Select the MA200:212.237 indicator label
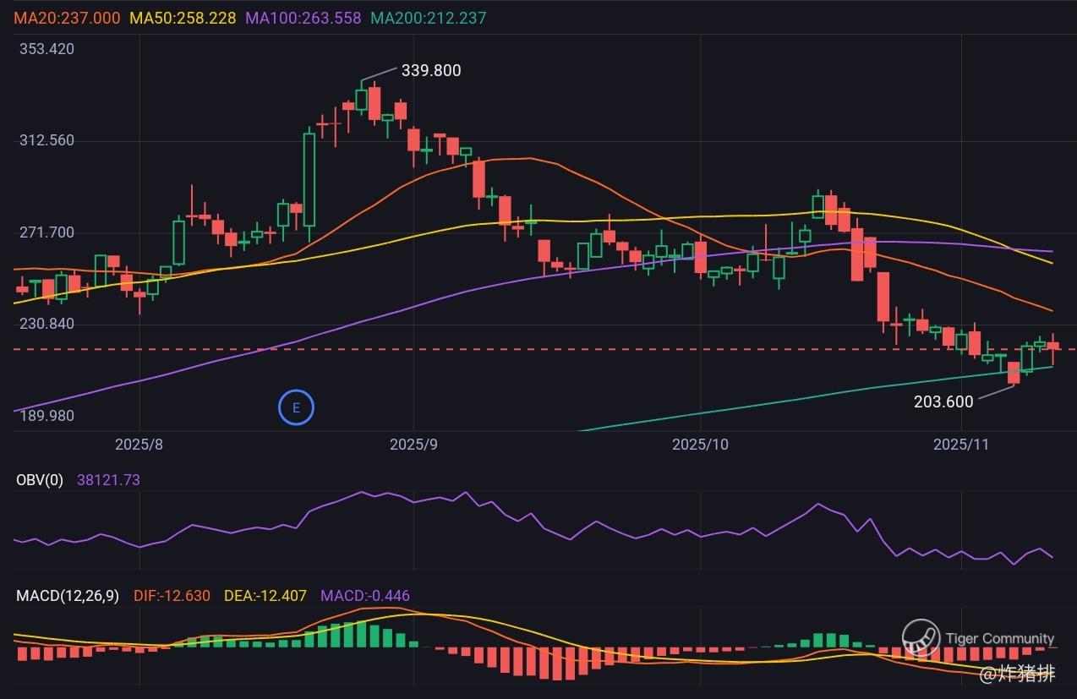This screenshot has width=1077, height=699. tap(429, 18)
